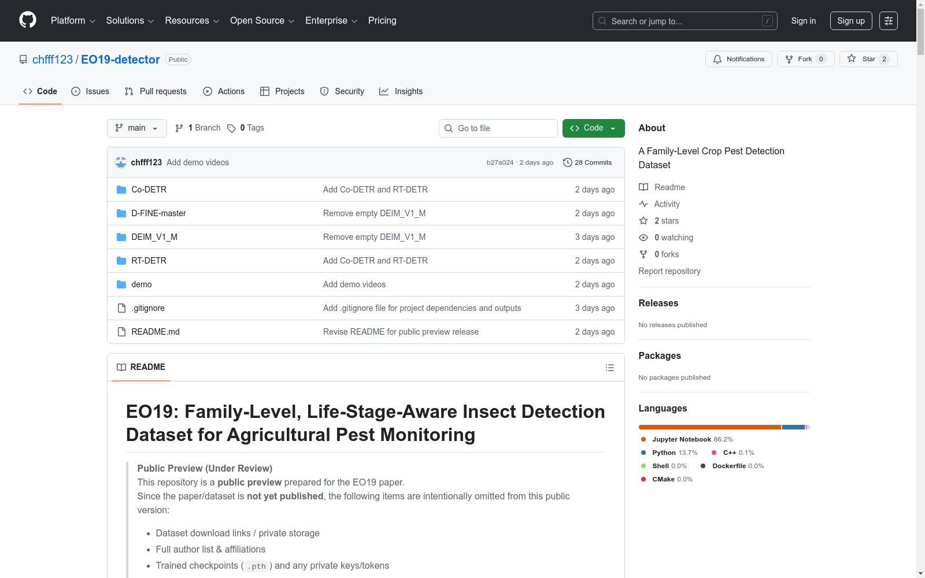The width and height of the screenshot is (925, 578).
Task: Switch to the Pull requests tab
Action: pyautogui.click(x=156, y=91)
